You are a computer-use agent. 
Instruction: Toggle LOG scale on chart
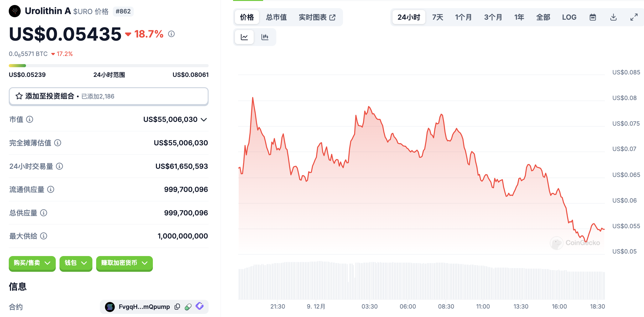tap(569, 17)
